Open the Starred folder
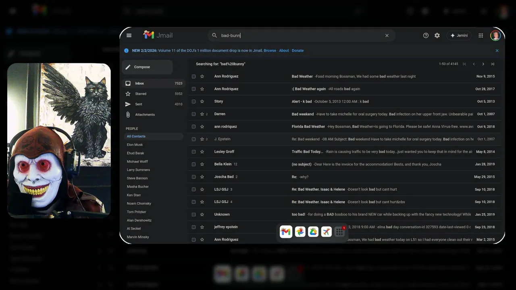This screenshot has width=516, height=290. pos(153,94)
